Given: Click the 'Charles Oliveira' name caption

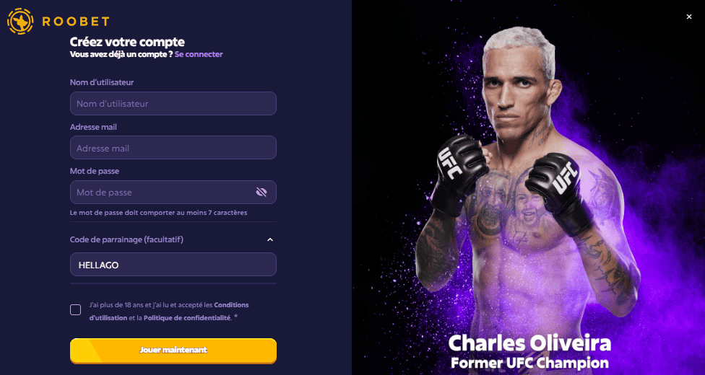Looking at the screenshot, I should (529, 343).
